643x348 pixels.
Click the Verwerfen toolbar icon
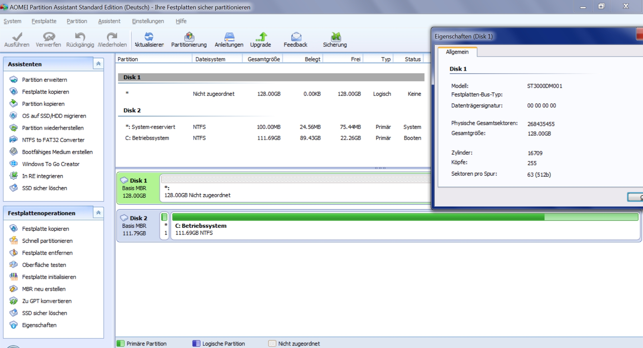[x=49, y=36]
